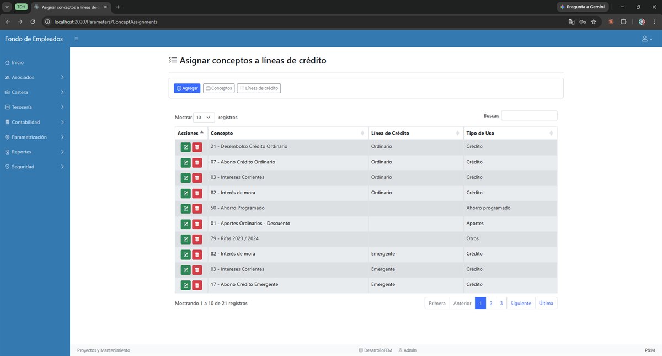
Task: Select the Asignar conceptos browser tab
Action: pos(71,7)
